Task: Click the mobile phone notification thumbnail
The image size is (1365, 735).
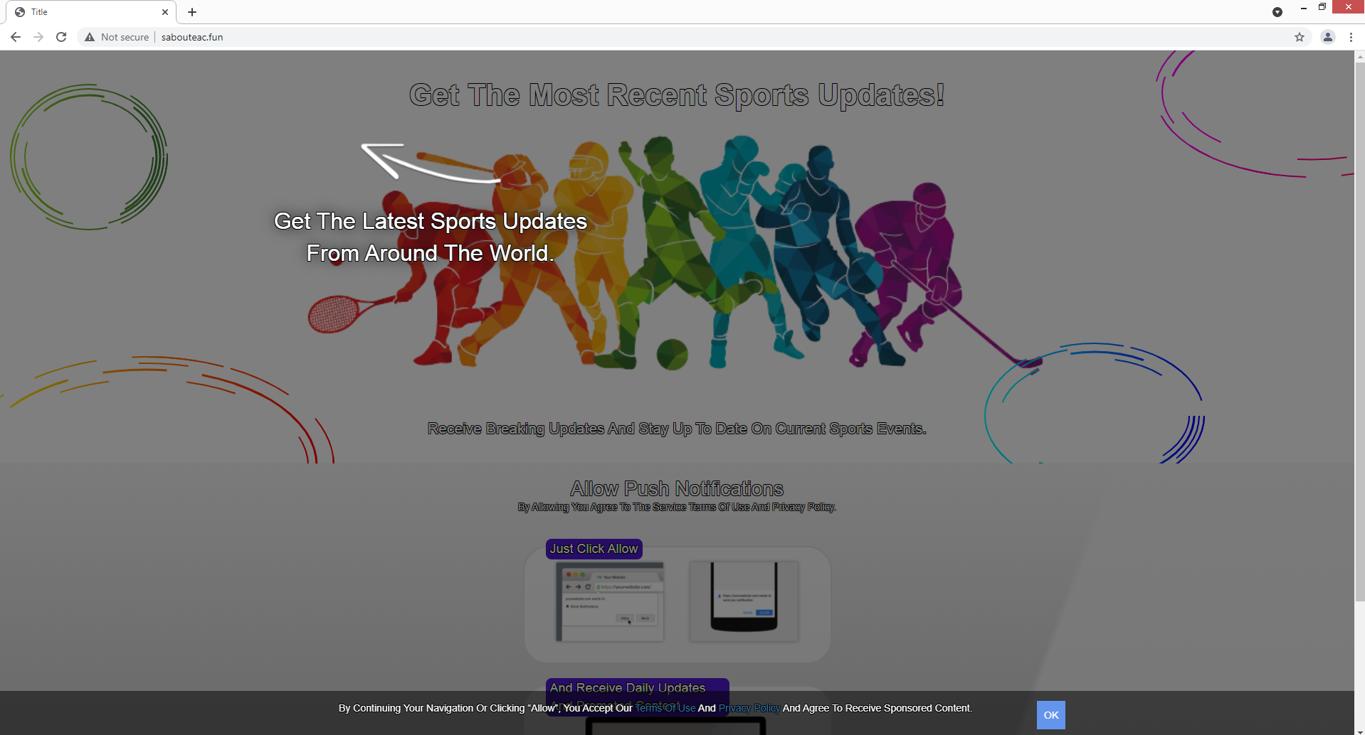Action: (x=744, y=601)
